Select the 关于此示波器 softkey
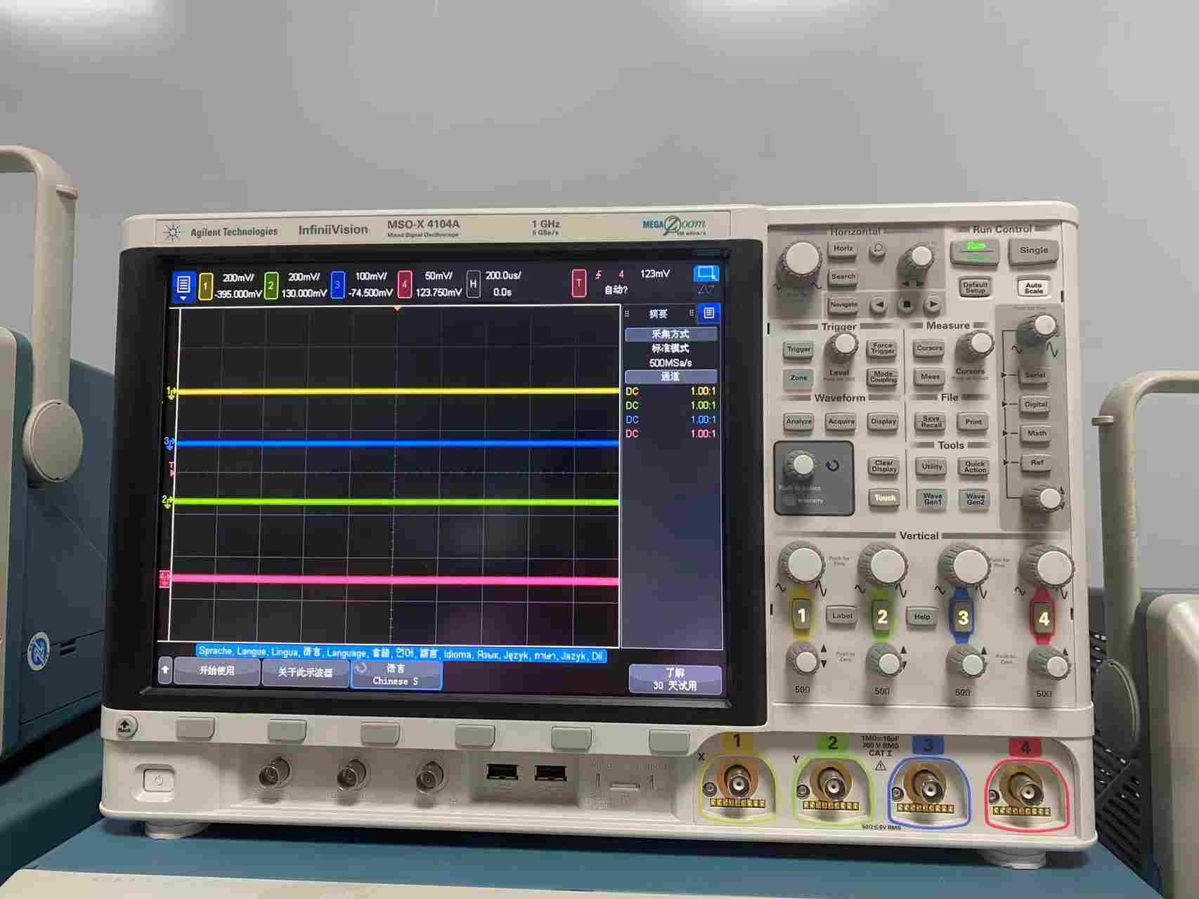This screenshot has width=1199, height=899. [x=306, y=672]
